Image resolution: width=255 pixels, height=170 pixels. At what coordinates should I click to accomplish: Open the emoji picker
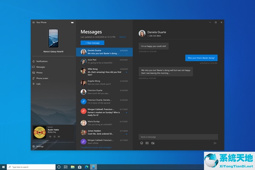pos(142,143)
